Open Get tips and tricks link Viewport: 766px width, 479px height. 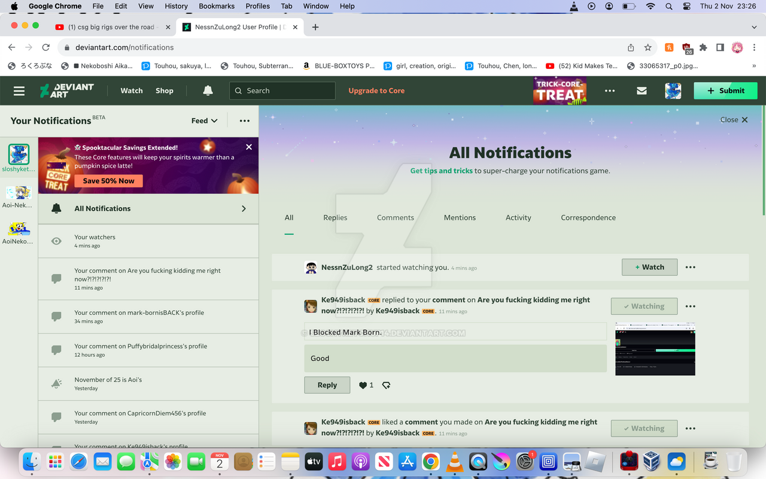coord(442,171)
